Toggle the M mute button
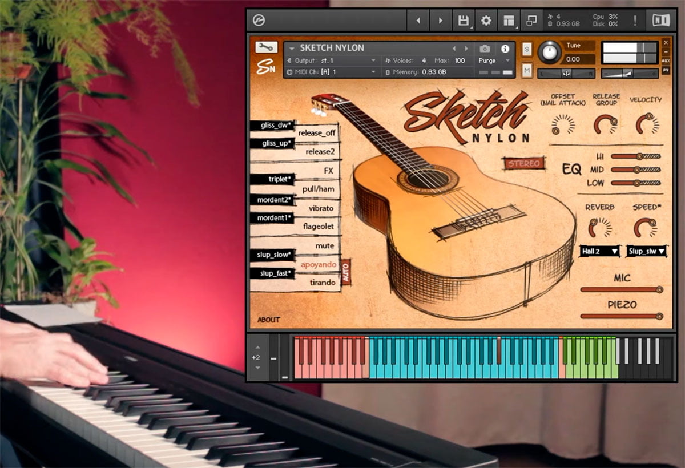 tap(526, 70)
